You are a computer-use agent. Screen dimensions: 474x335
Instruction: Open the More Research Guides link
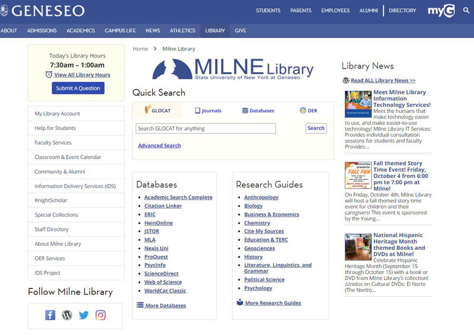point(273,303)
